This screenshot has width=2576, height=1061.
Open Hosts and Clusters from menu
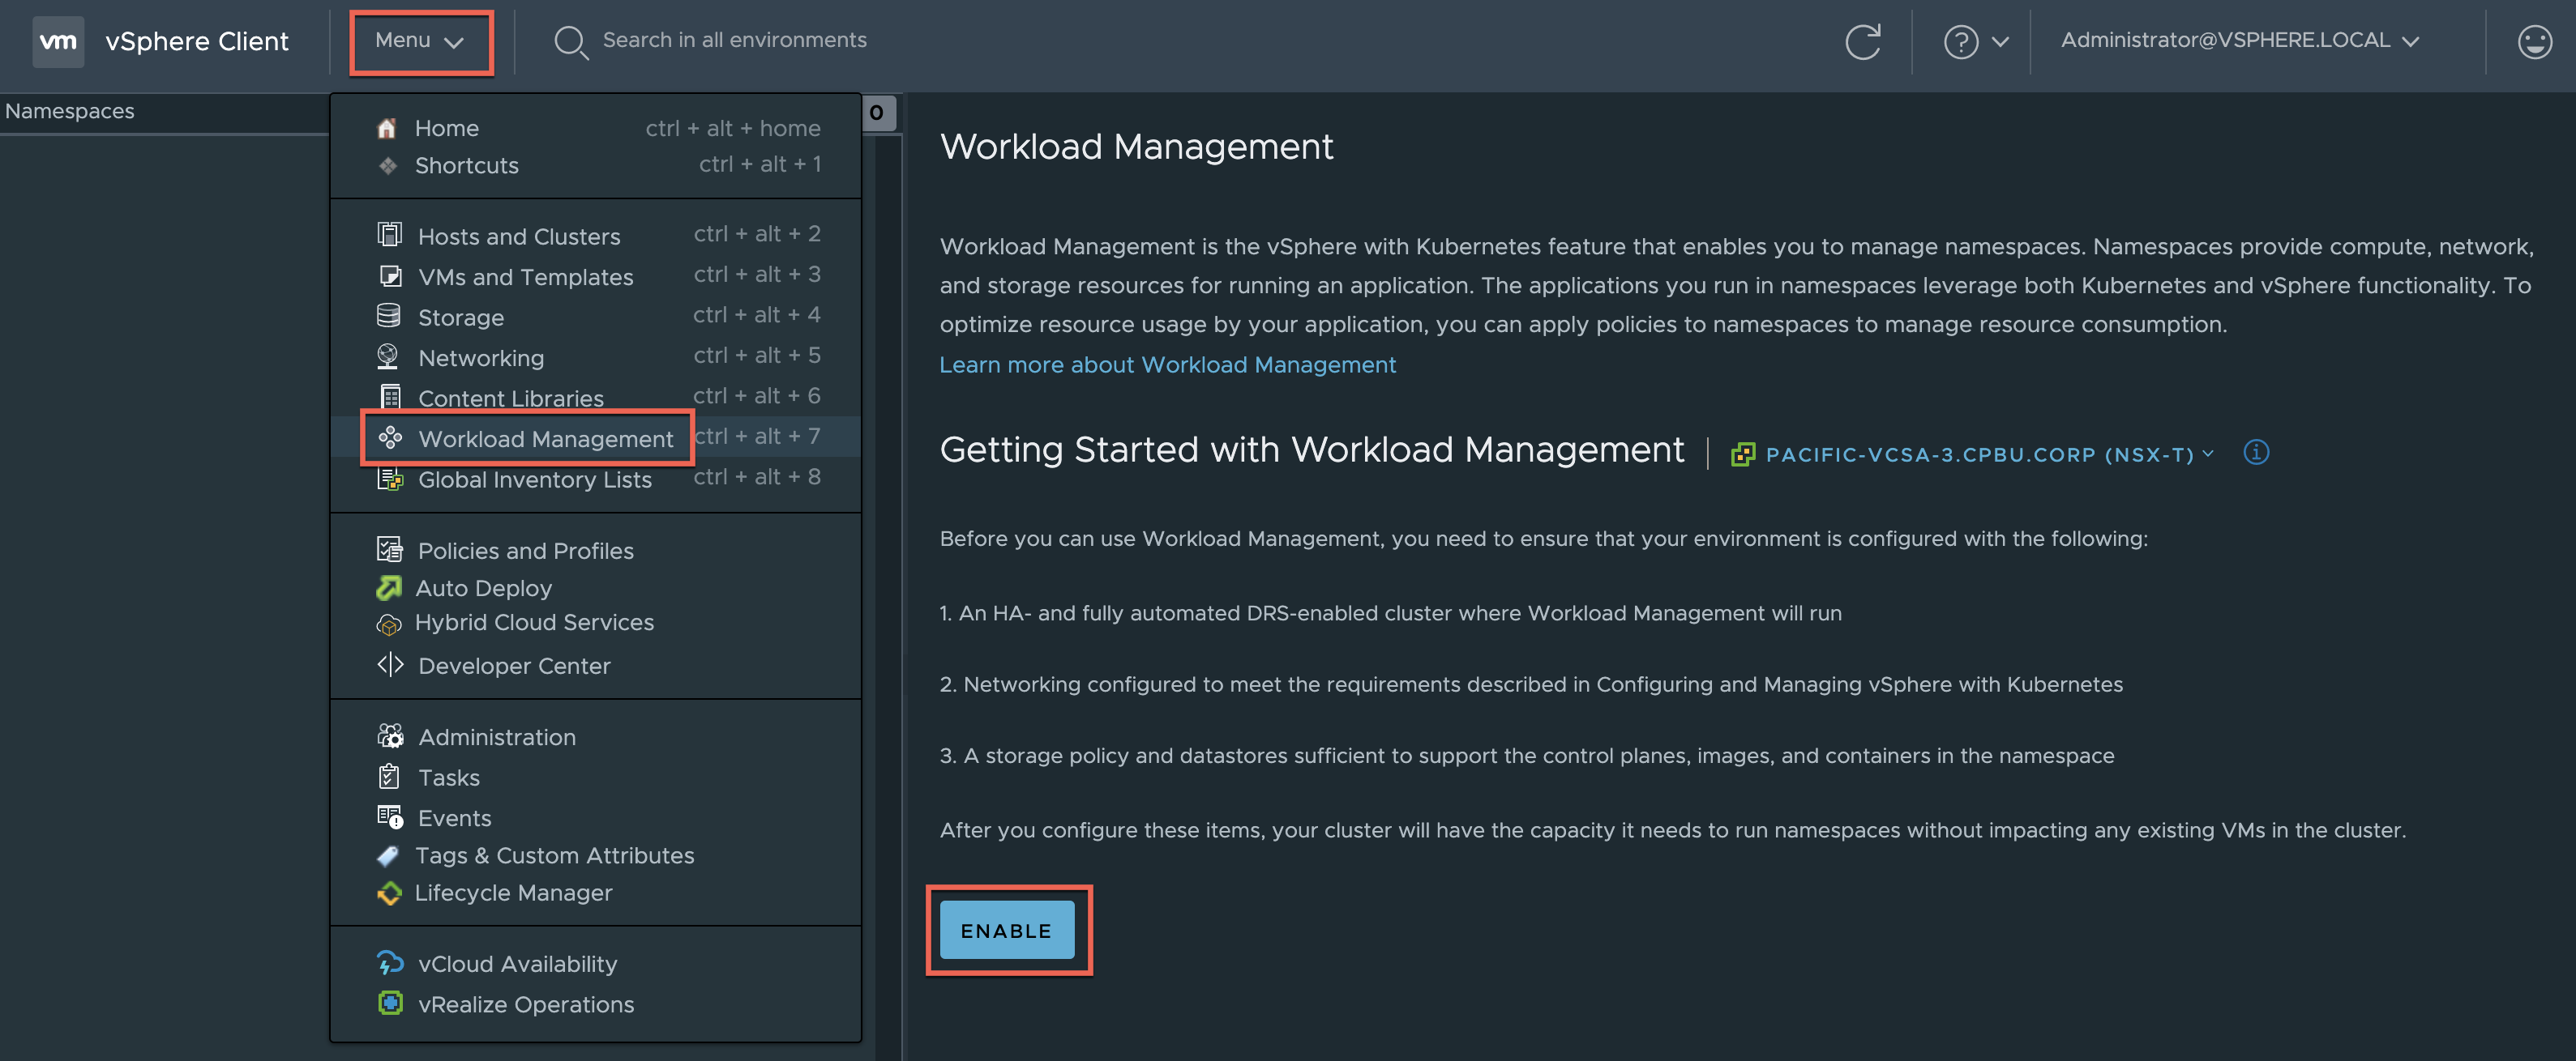coord(518,236)
